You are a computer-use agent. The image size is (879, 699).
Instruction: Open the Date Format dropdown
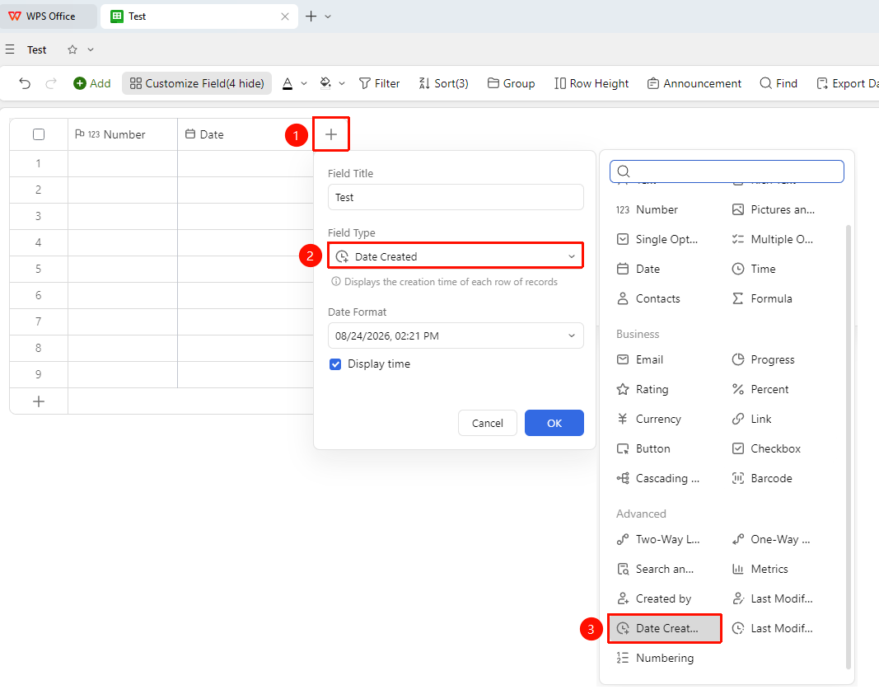456,336
